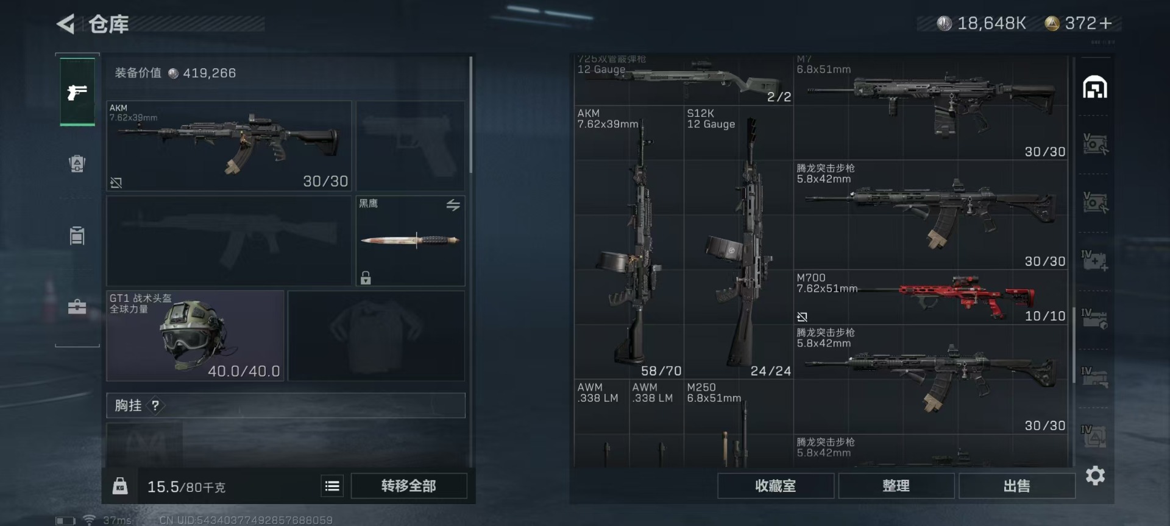The width and height of the screenshot is (1170, 526).
Task: Select the red M700 7.62x51mm rifle
Action: (931, 297)
